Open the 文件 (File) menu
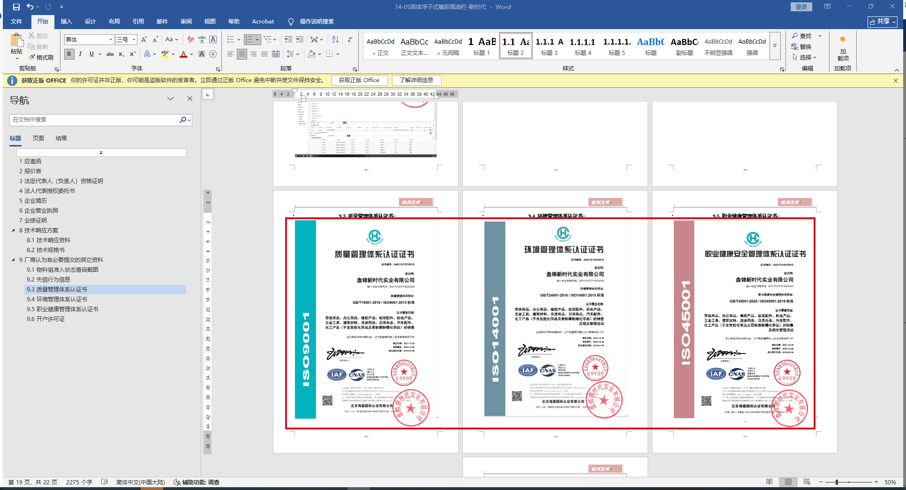 click(x=16, y=22)
